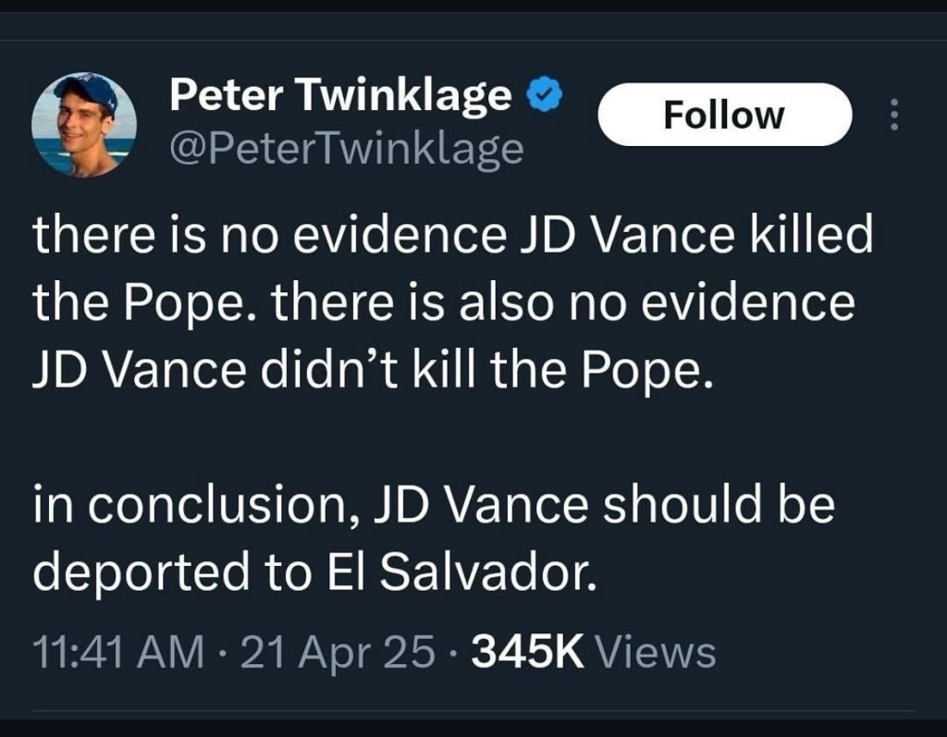Click the line ending in 'Vance killed'
This screenshot has width=947, height=737.
coord(453,236)
